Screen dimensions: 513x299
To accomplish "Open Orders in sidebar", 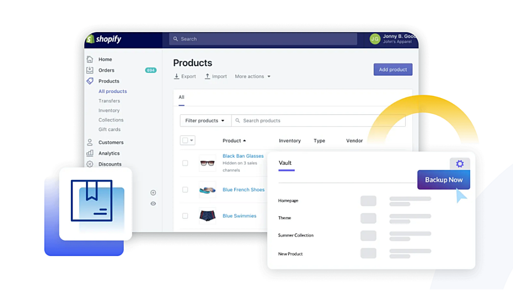I will coord(106,70).
